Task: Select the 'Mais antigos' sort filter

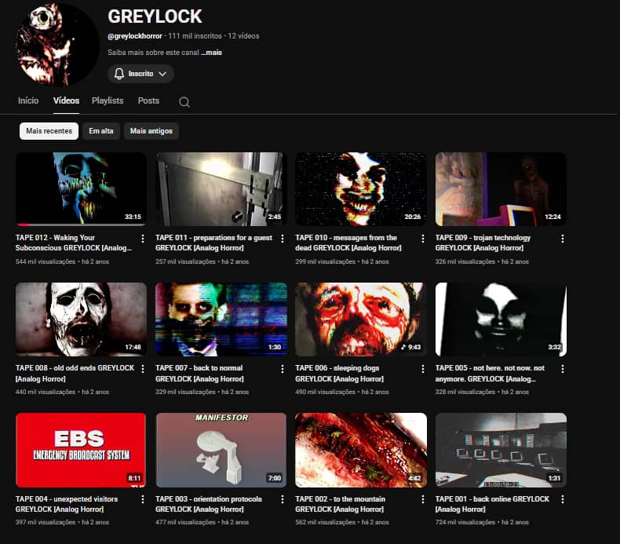Action: (x=151, y=131)
